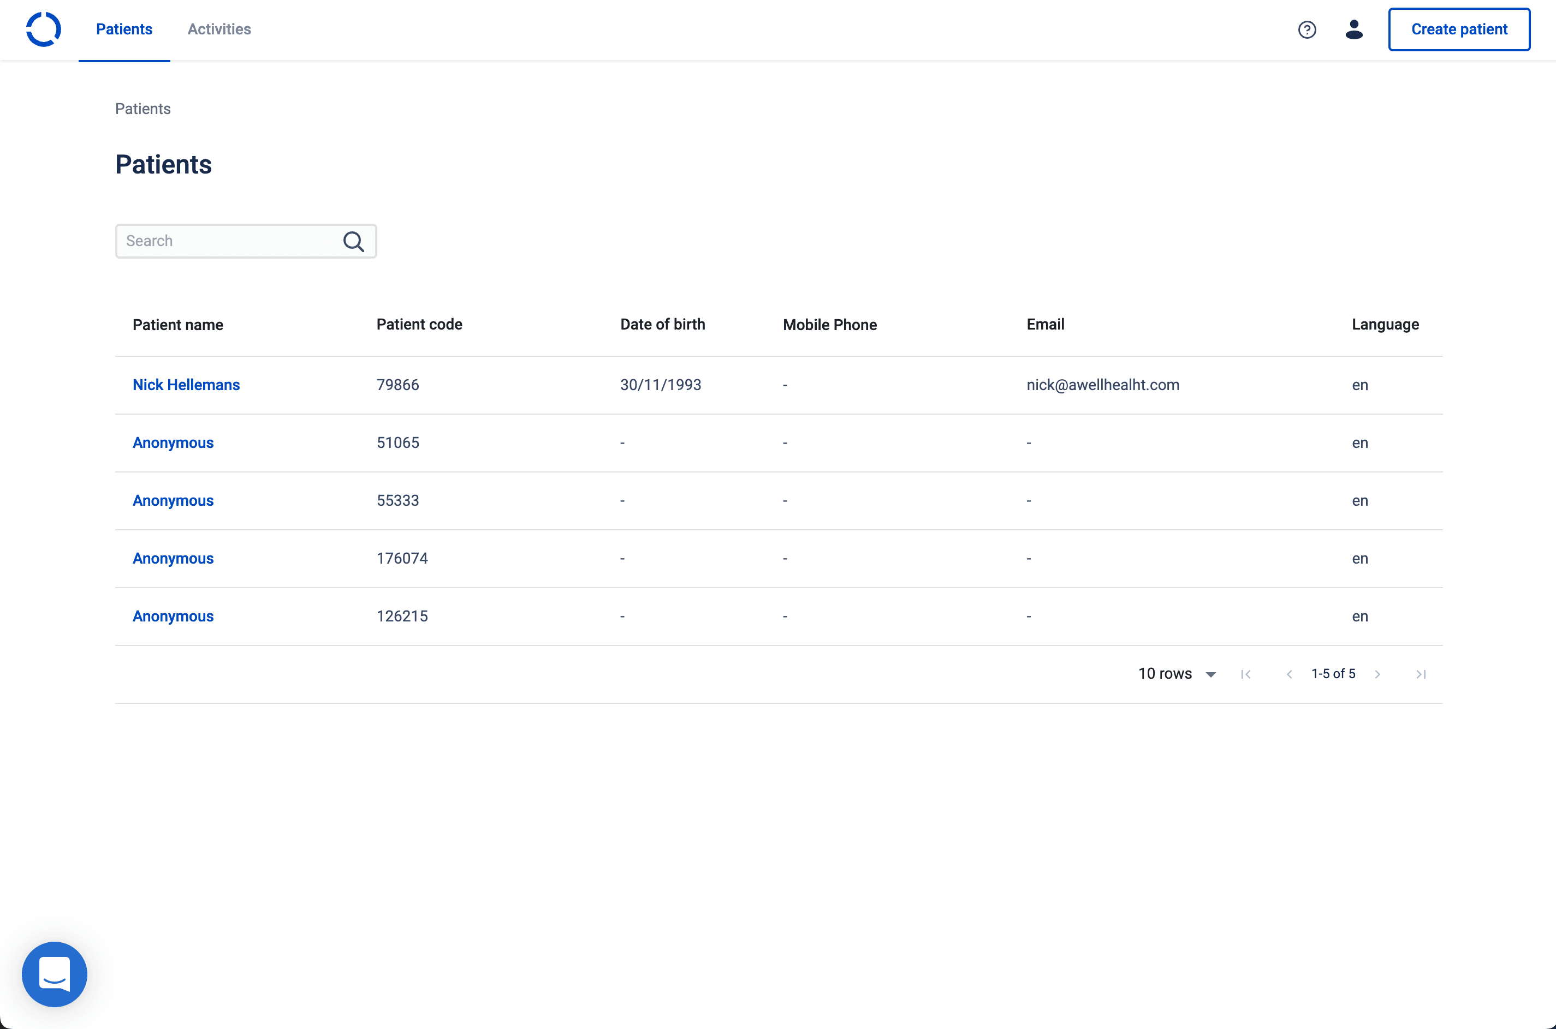1556x1029 pixels.
Task: Select date of birth 30/11/1993
Action: tap(661, 385)
